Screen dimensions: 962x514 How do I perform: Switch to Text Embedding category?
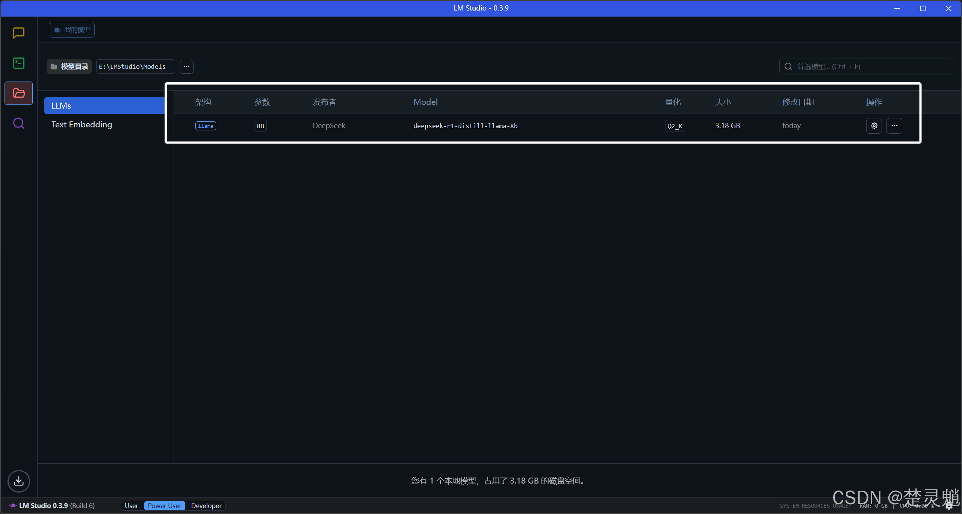tap(82, 125)
